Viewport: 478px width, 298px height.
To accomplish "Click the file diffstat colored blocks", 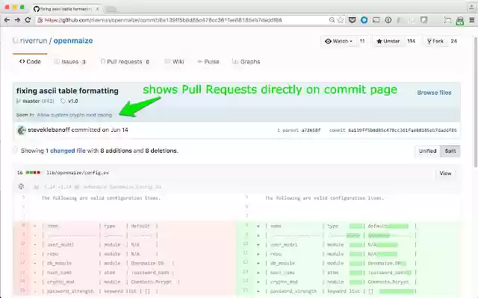I will (x=33, y=173).
